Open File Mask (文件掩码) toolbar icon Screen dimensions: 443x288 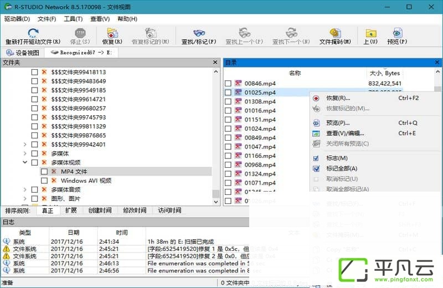click(335, 33)
